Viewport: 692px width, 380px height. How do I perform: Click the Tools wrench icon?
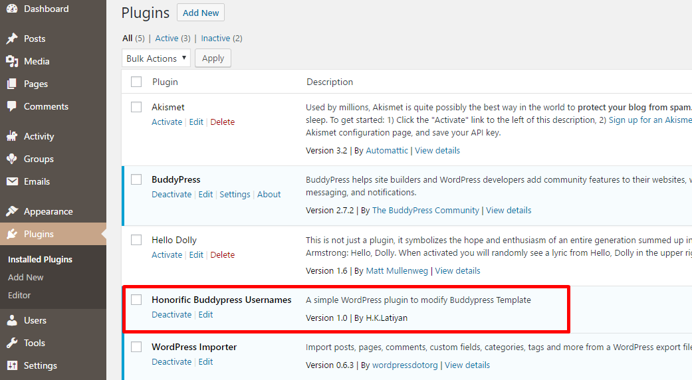[12, 343]
